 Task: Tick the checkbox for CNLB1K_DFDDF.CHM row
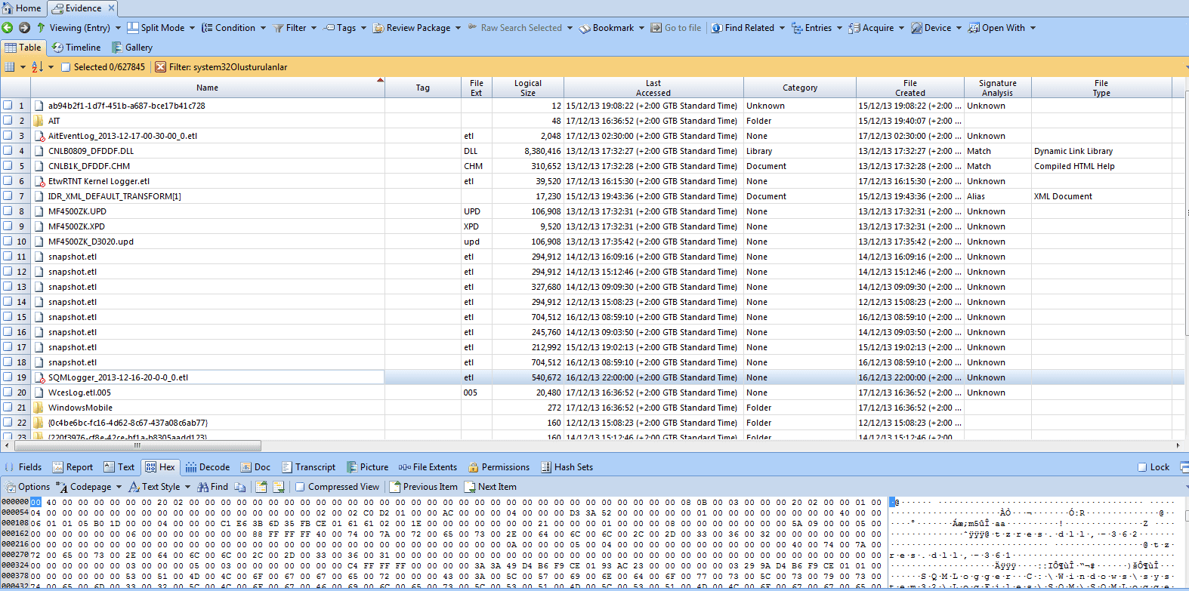tap(8, 166)
